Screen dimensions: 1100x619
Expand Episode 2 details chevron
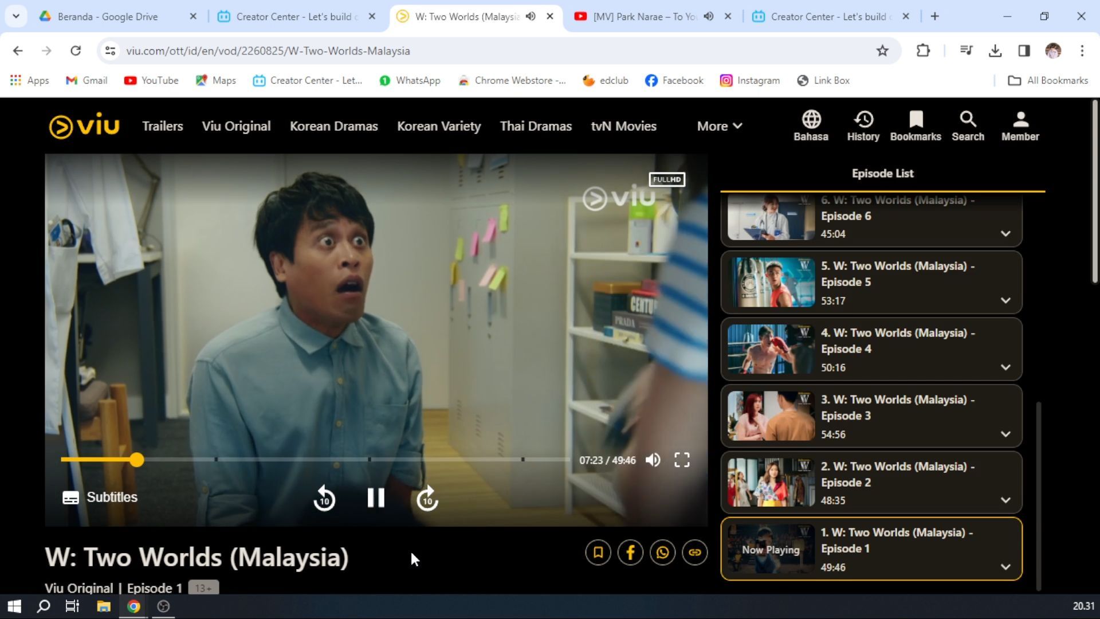(x=1005, y=500)
